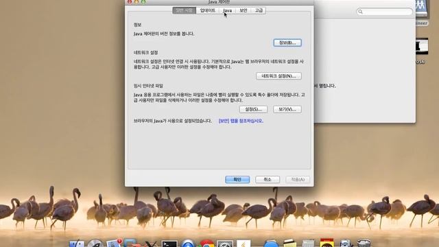Image resolution: width=439 pixels, height=247 pixels.
Task: Cancel with the 취소 button
Action: pos(268,180)
